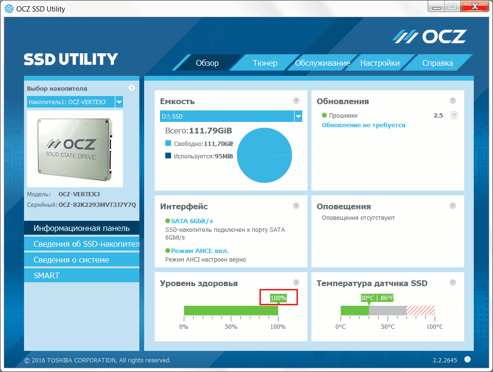Click the dark blue Используется legend swatch

pyautogui.click(x=168, y=156)
